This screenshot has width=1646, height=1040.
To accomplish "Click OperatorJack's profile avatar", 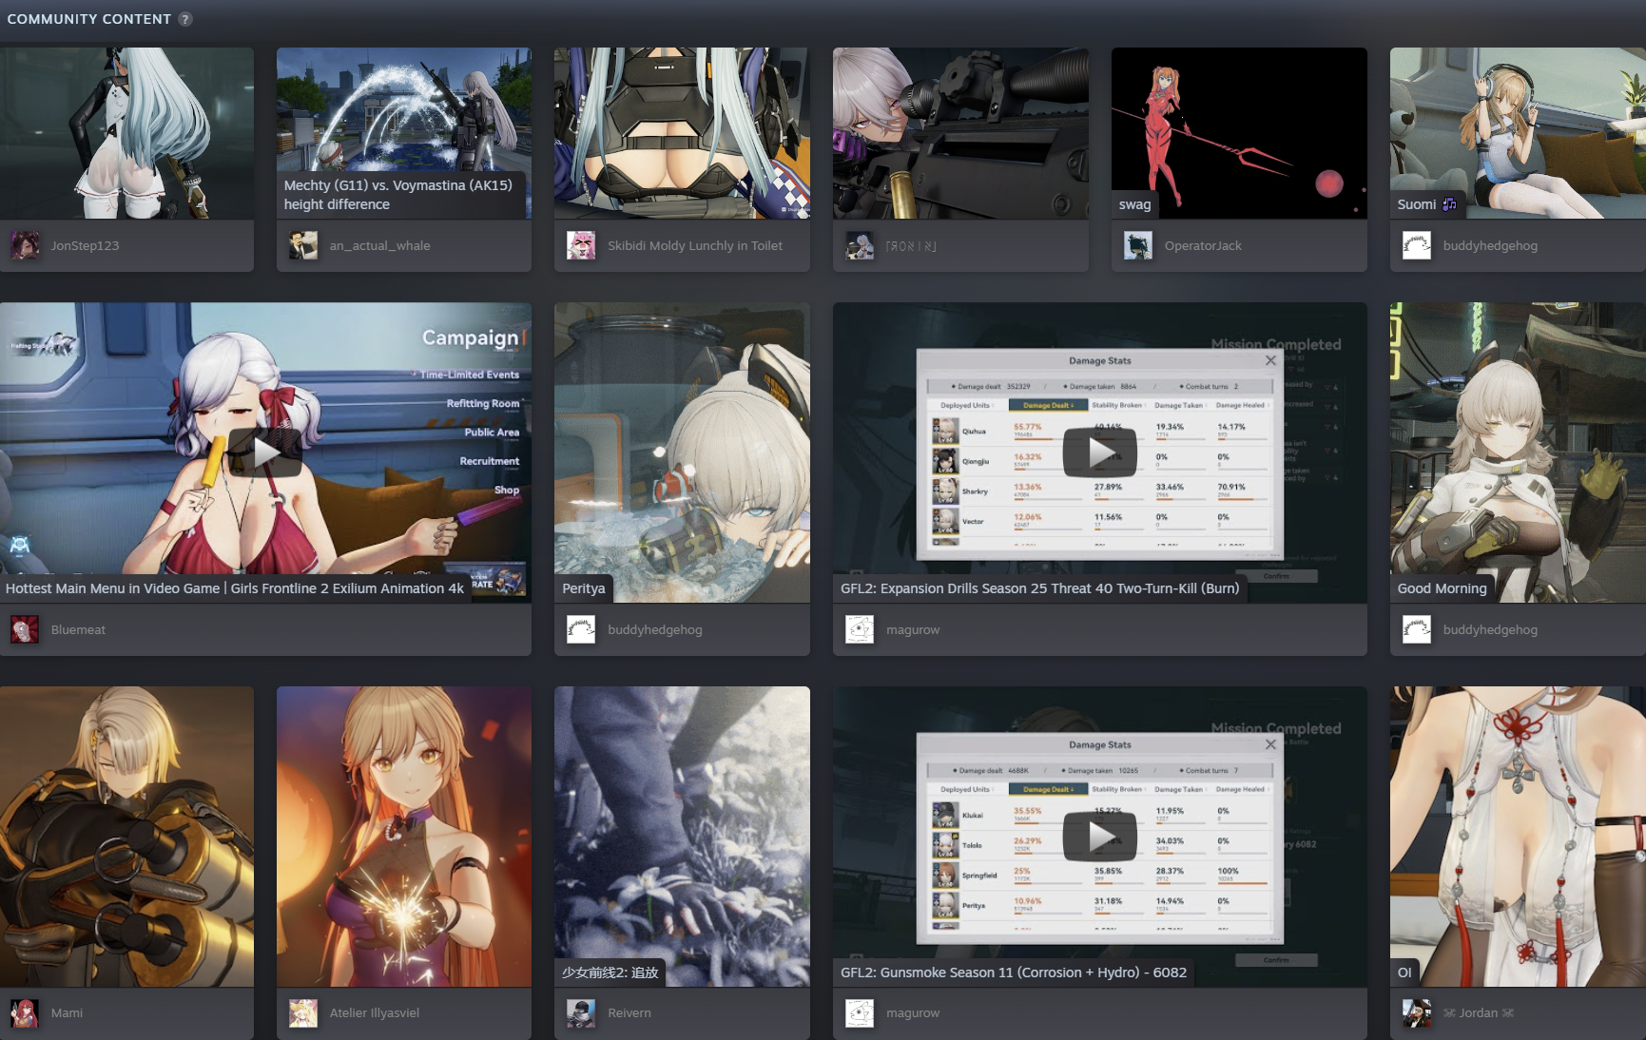I will click(x=1138, y=245).
